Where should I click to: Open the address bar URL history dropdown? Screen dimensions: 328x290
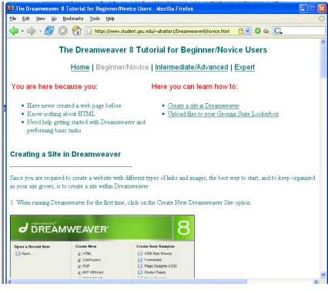point(247,31)
